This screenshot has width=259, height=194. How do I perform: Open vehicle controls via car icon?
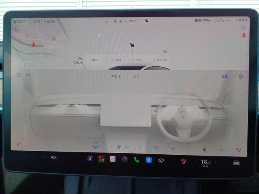click(236, 162)
